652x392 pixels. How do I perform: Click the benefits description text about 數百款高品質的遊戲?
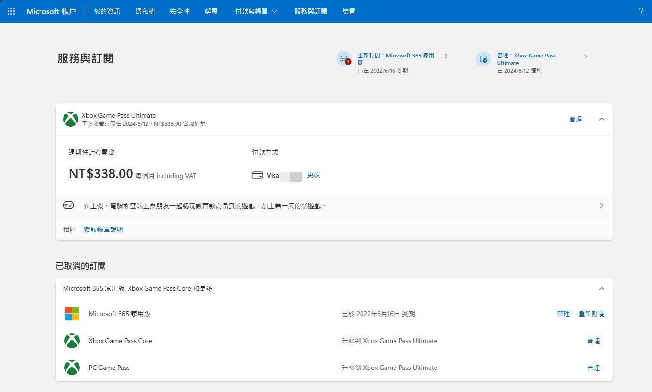(205, 205)
